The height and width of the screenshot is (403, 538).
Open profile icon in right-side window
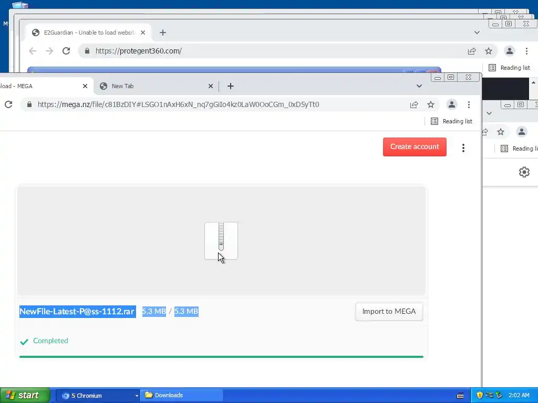(522, 132)
